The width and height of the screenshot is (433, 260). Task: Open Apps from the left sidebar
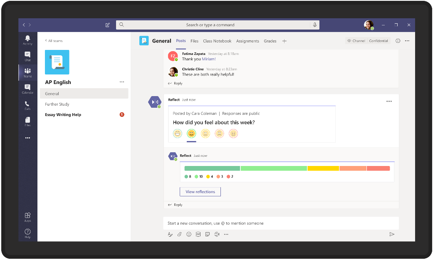pyautogui.click(x=27, y=217)
